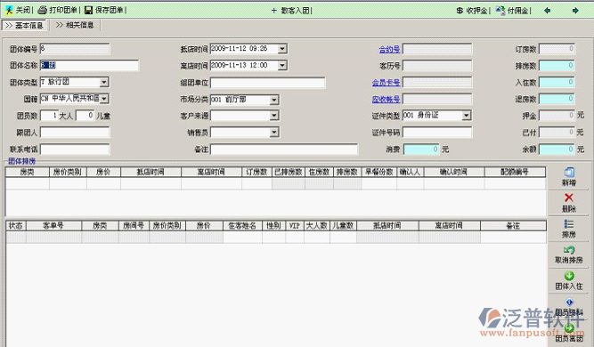Click the 团体入住 green check-in icon

pyautogui.click(x=569, y=276)
